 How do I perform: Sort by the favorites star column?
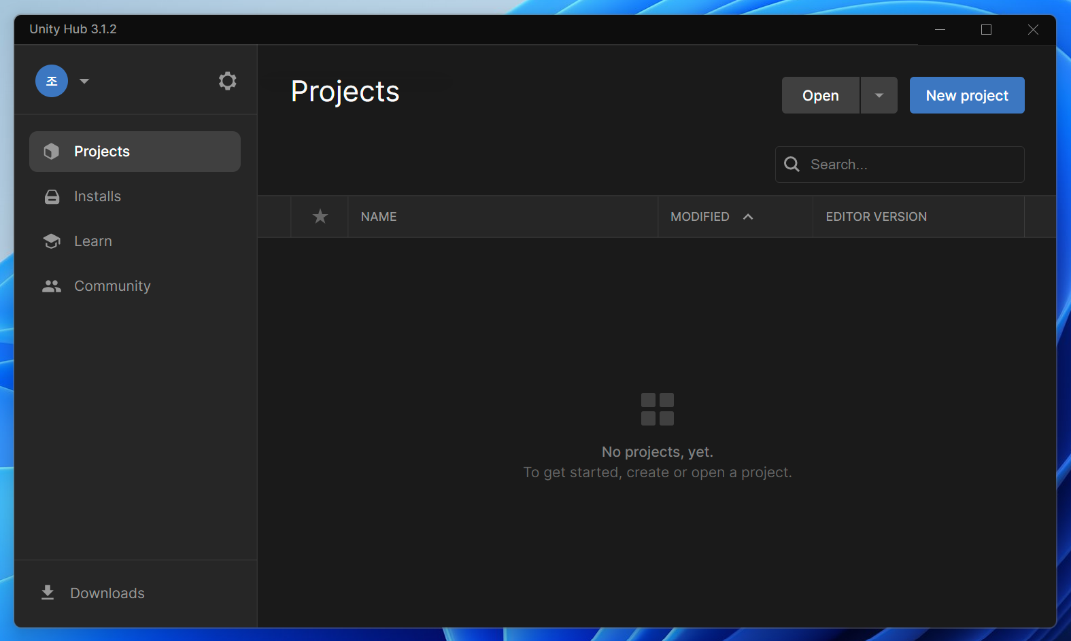tap(320, 217)
